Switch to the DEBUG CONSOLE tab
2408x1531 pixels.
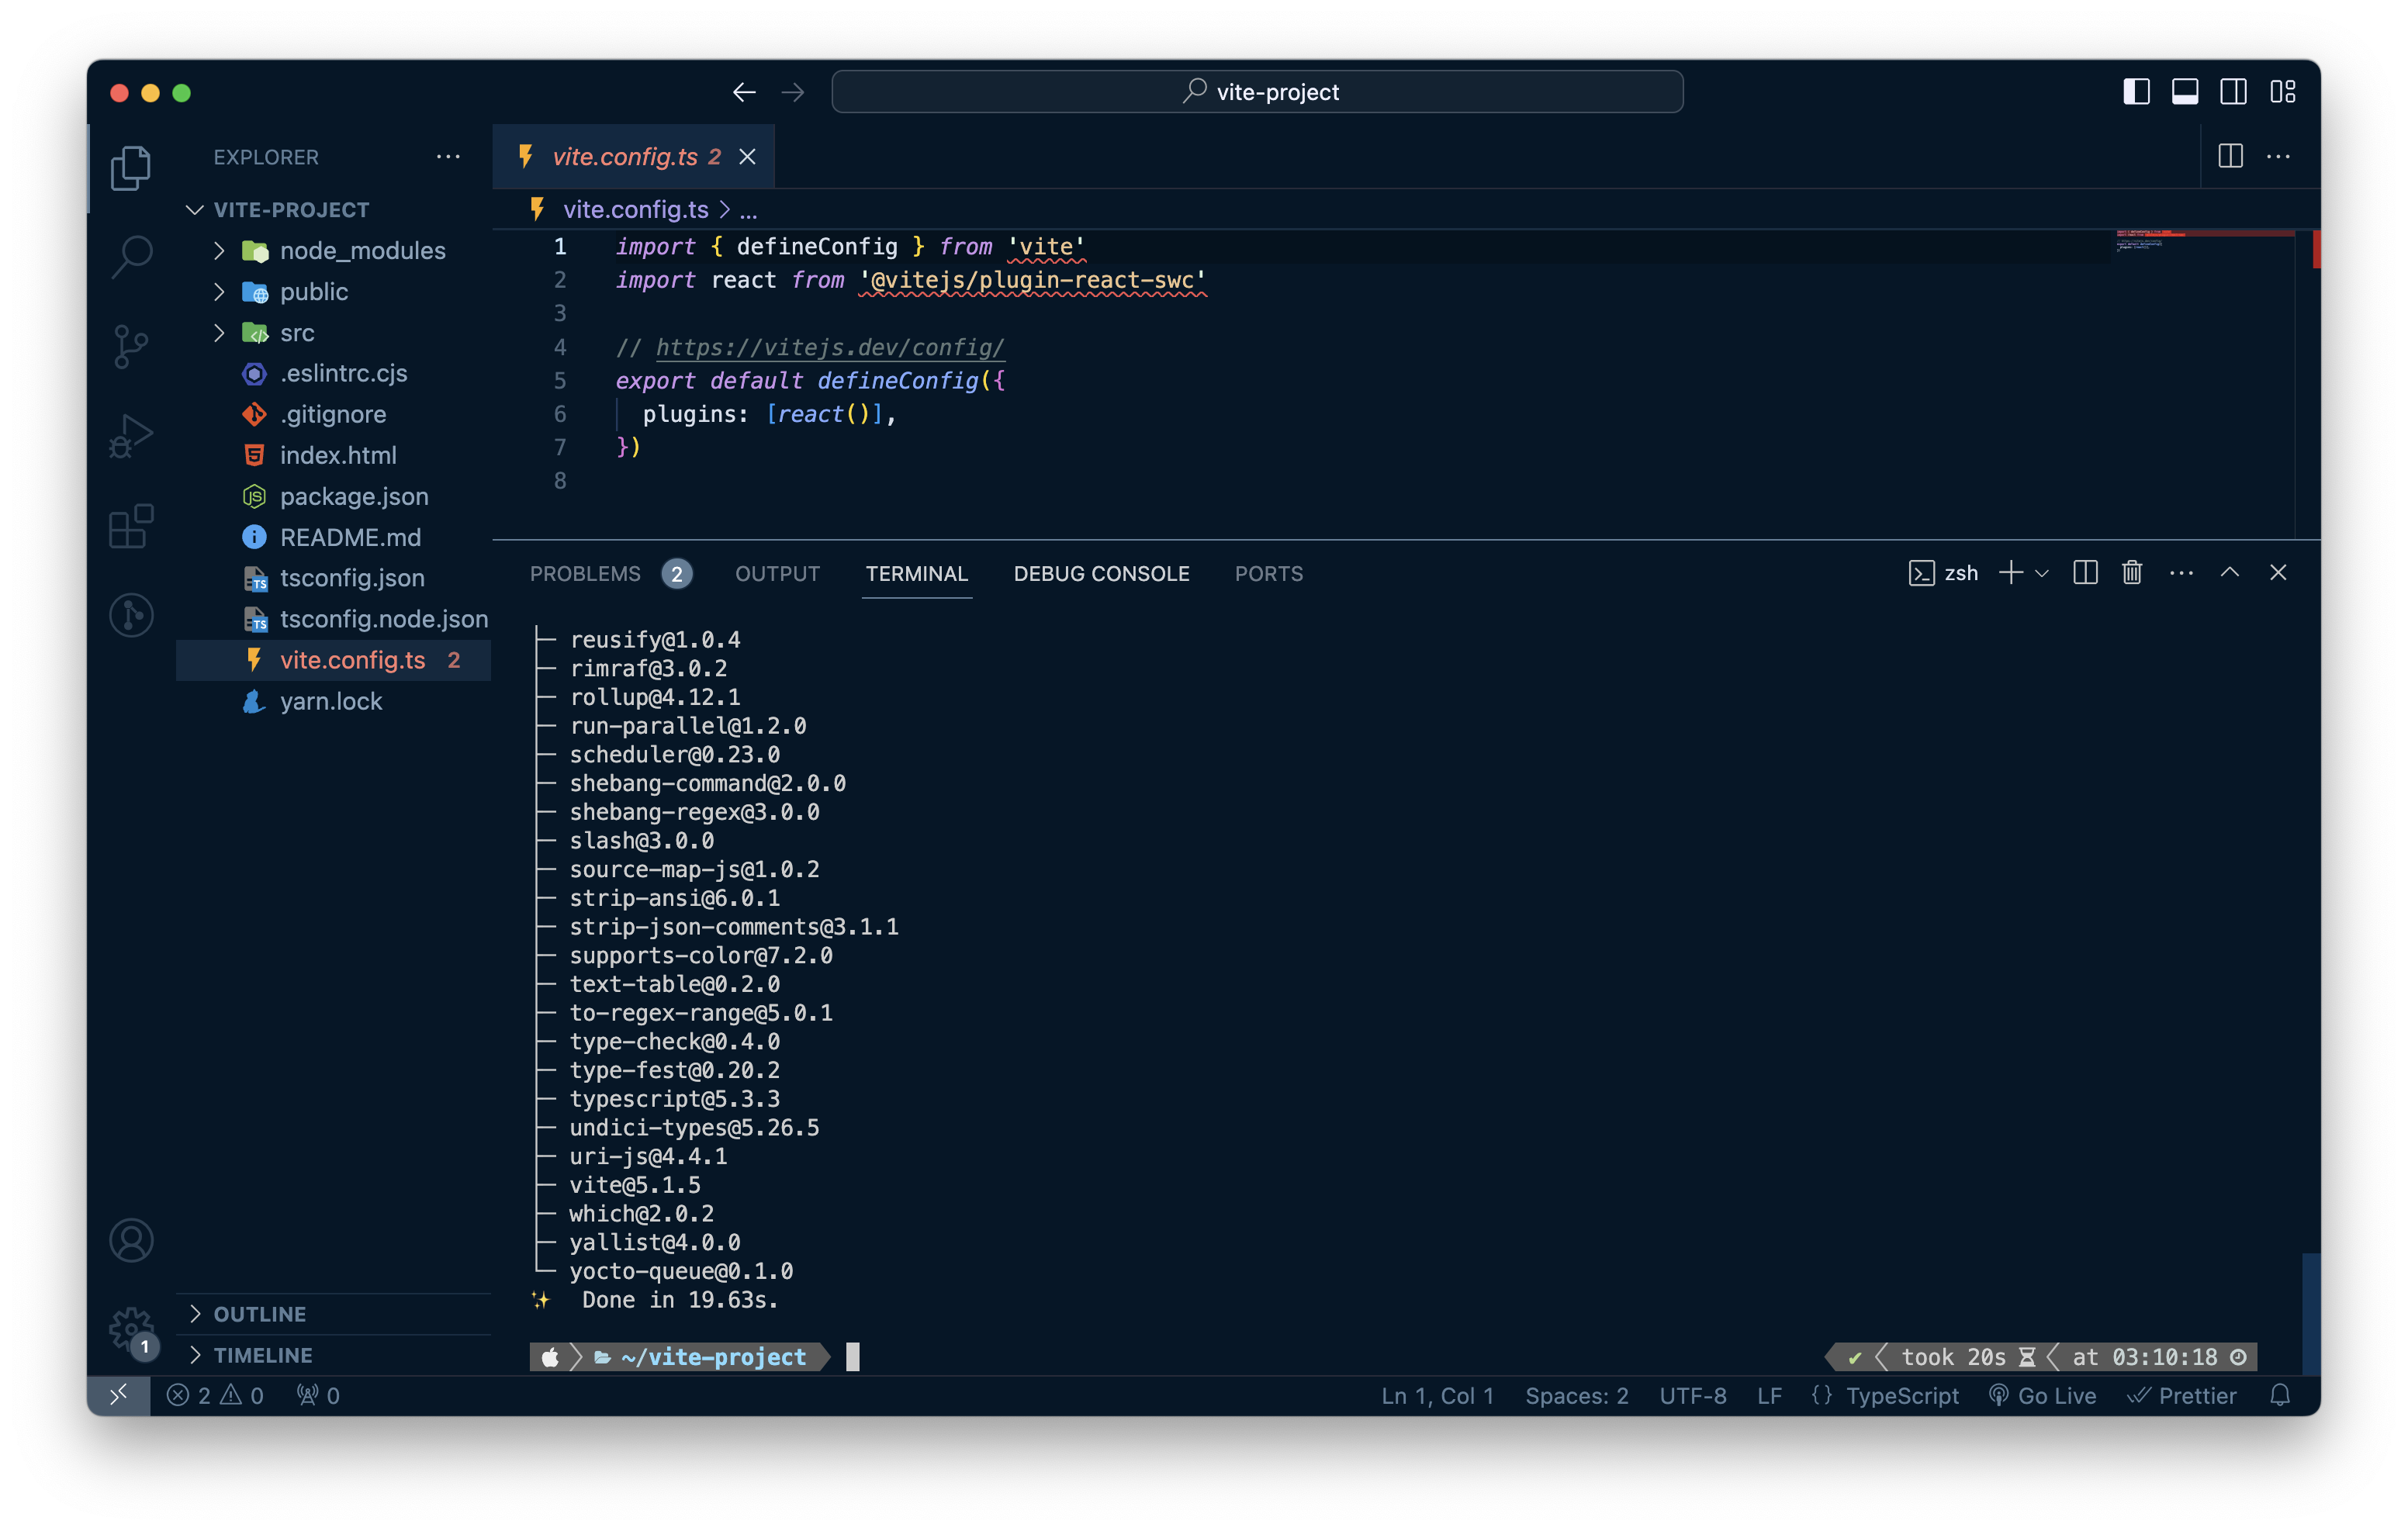1101,573
